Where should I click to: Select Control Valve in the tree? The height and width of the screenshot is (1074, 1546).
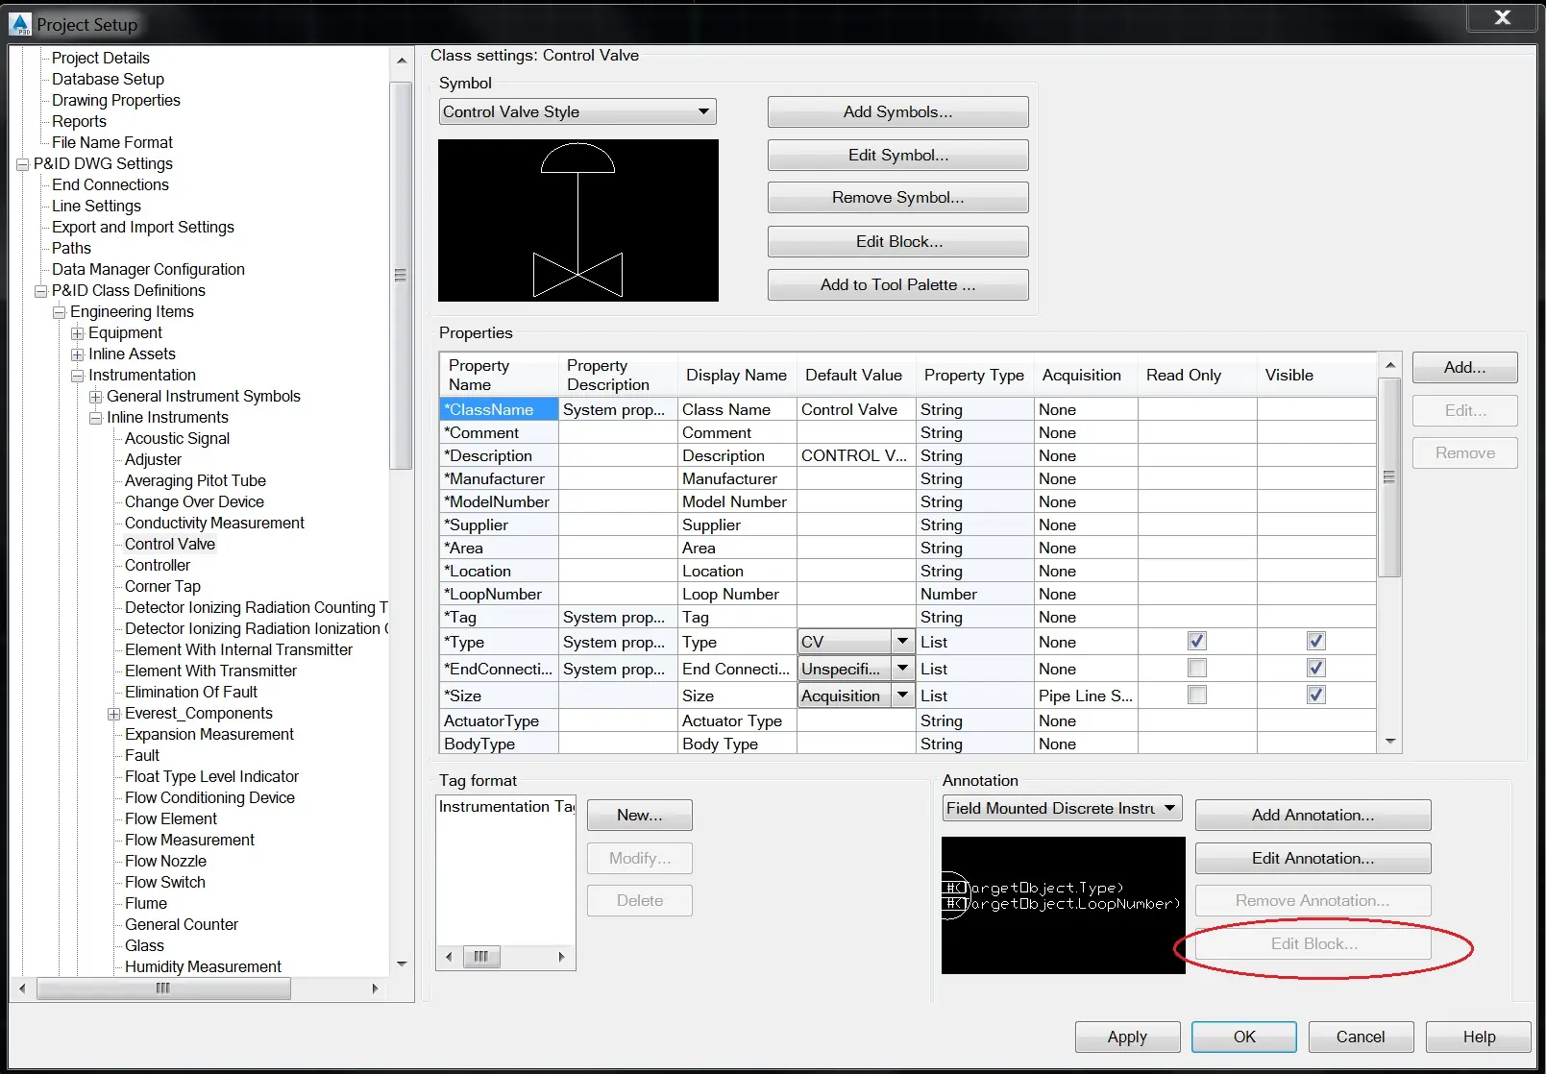tap(170, 544)
